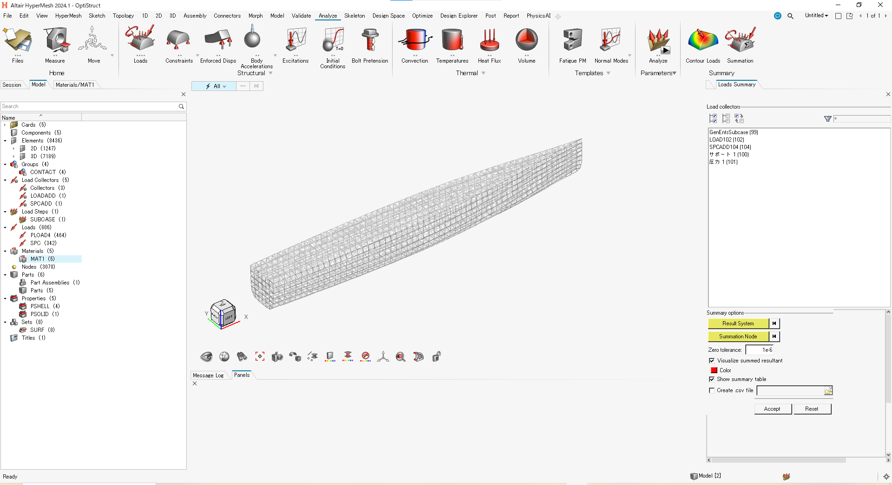Click the Result System button

click(x=738, y=323)
